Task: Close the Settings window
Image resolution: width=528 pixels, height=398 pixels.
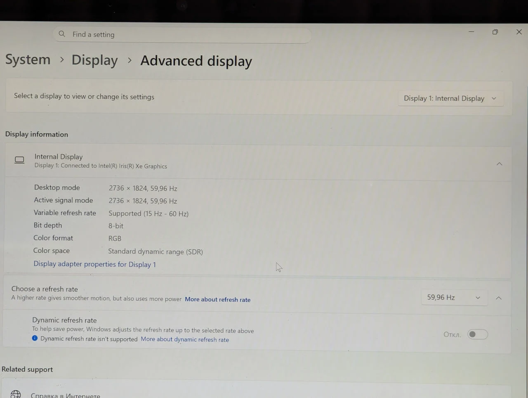Action: (519, 32)
